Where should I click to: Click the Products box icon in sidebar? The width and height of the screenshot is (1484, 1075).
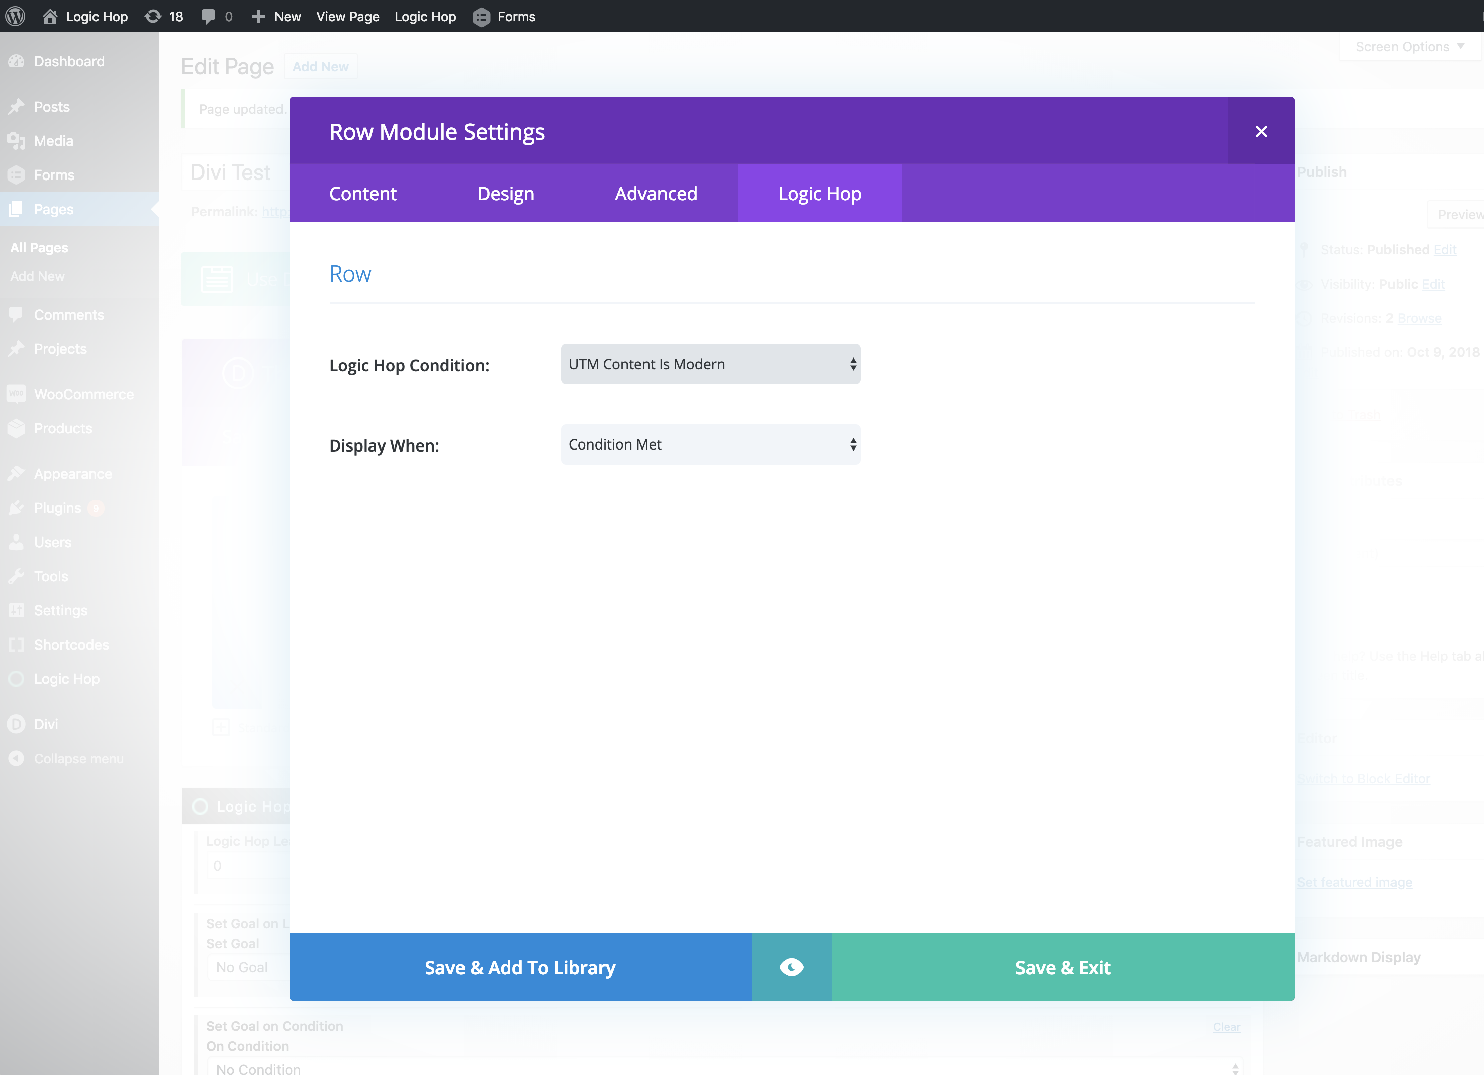click(x=17, y=428)
